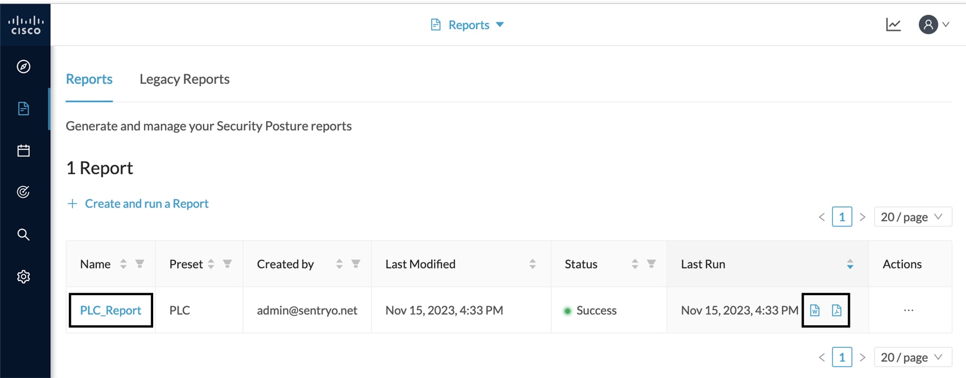This screenshot has width=966, height=378.
Task: Filter the Status column
Action: (x=651, y=264)
